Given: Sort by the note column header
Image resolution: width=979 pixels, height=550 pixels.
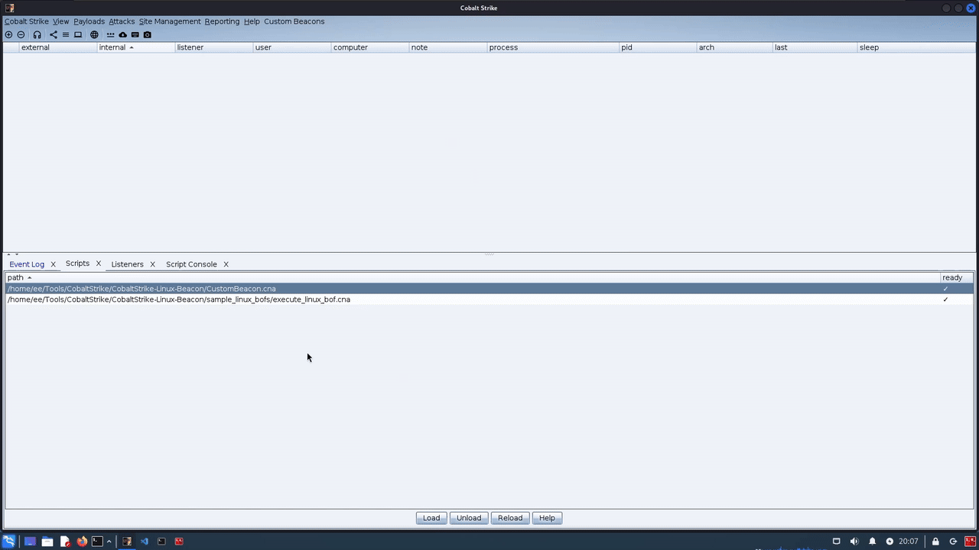Looking at the screenshot, I should (448, 47).
